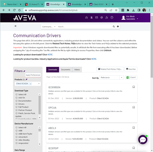
Task: Remove the Citect SCADA product tag
Action: pos(31,84)
